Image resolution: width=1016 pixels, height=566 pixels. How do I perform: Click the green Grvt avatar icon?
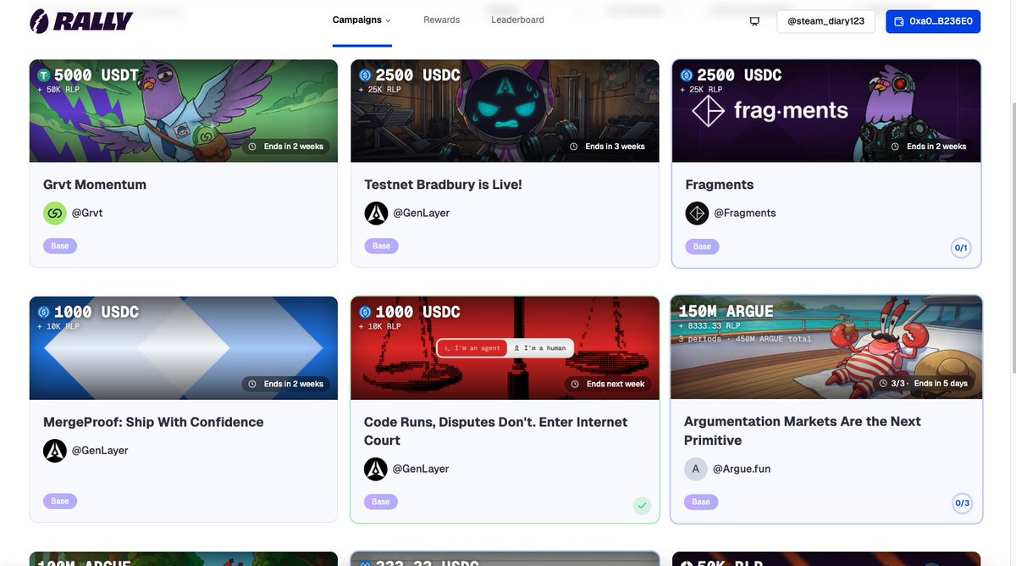click(55, 214)
